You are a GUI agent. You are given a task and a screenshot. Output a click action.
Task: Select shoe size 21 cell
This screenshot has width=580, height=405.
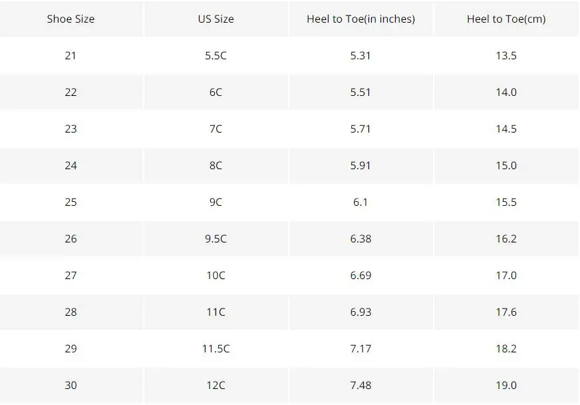coord(71,55)
